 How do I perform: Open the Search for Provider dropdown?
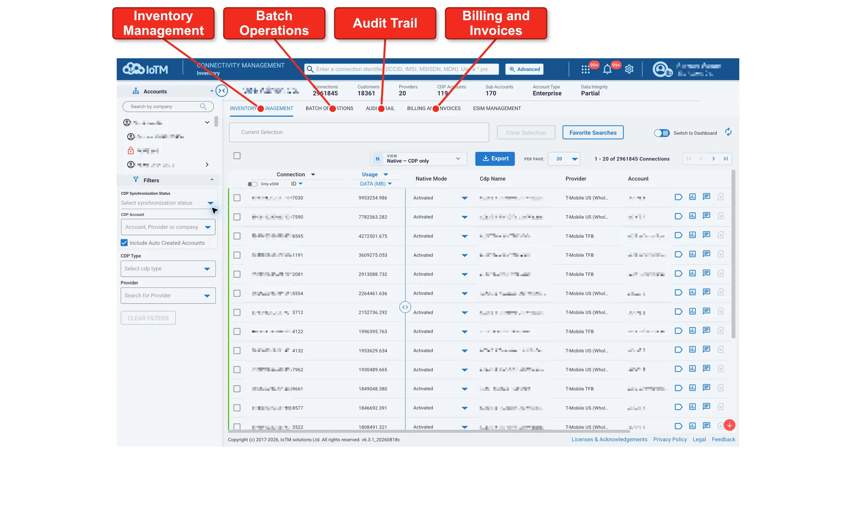coord(168,295)
